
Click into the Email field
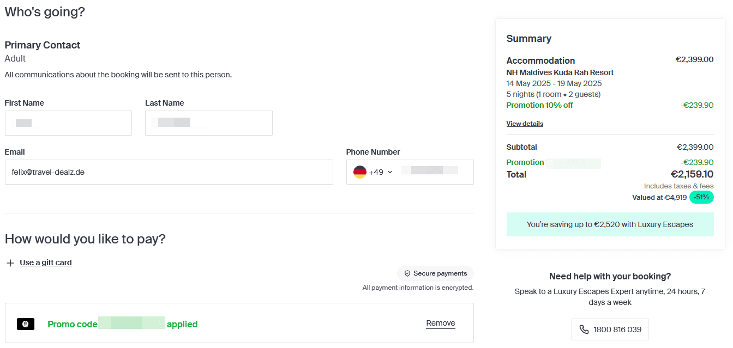[x=169, y=172]
